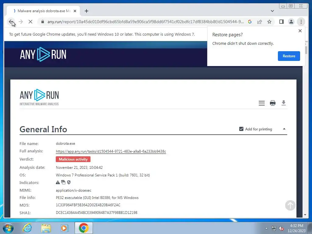Viewport: 312px width, 234px height.
Task: Click the muted volume tray icon
Action: pos(281,228)
